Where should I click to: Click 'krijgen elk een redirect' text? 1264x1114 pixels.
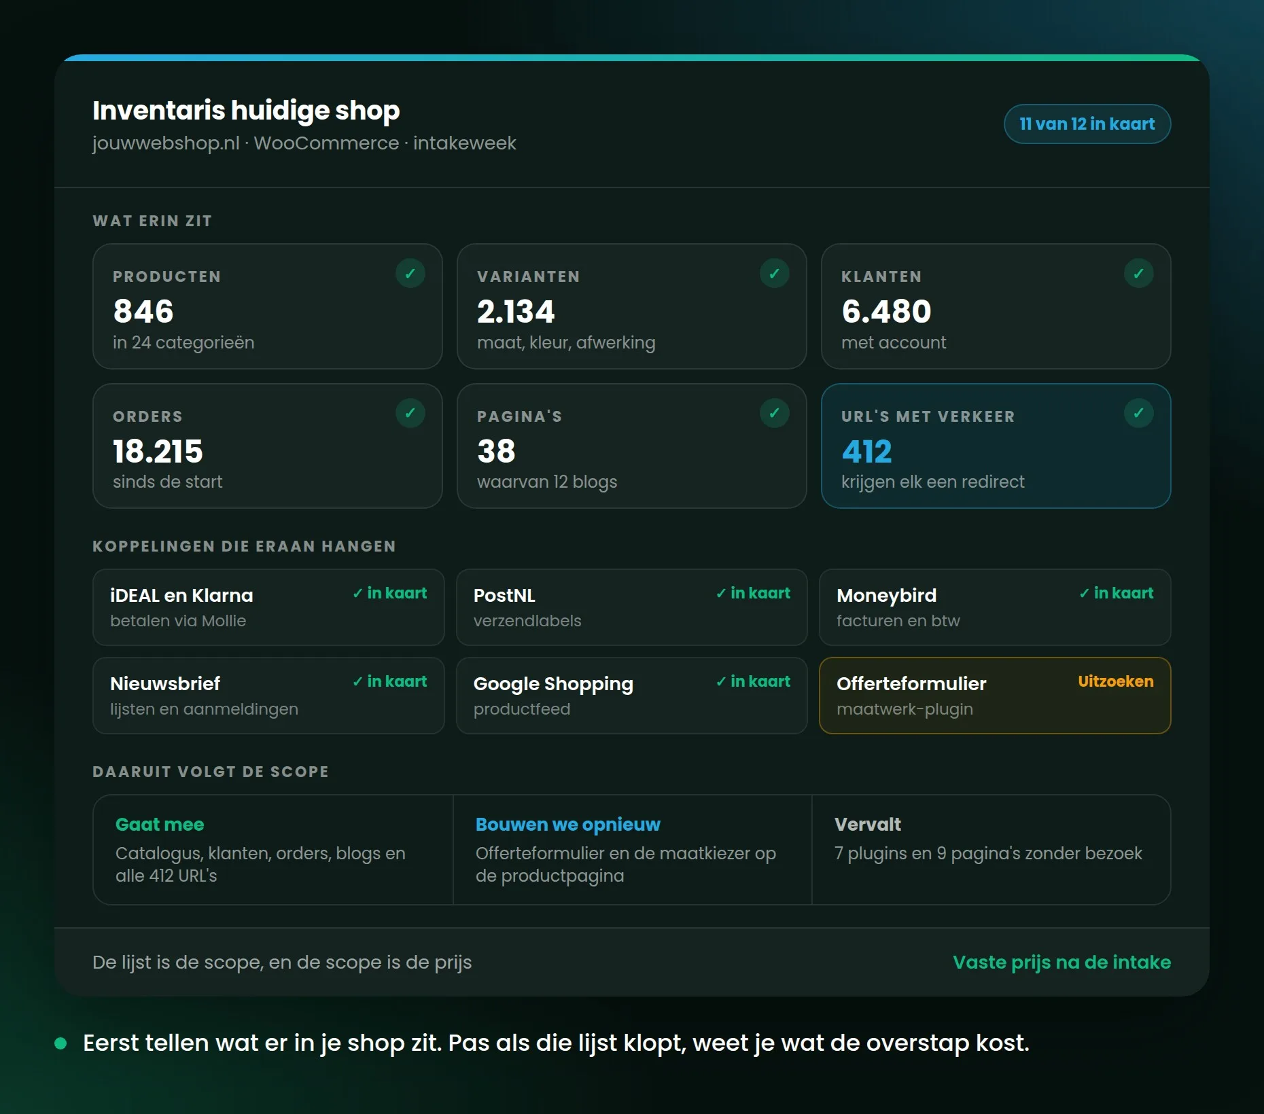point(932,482)
